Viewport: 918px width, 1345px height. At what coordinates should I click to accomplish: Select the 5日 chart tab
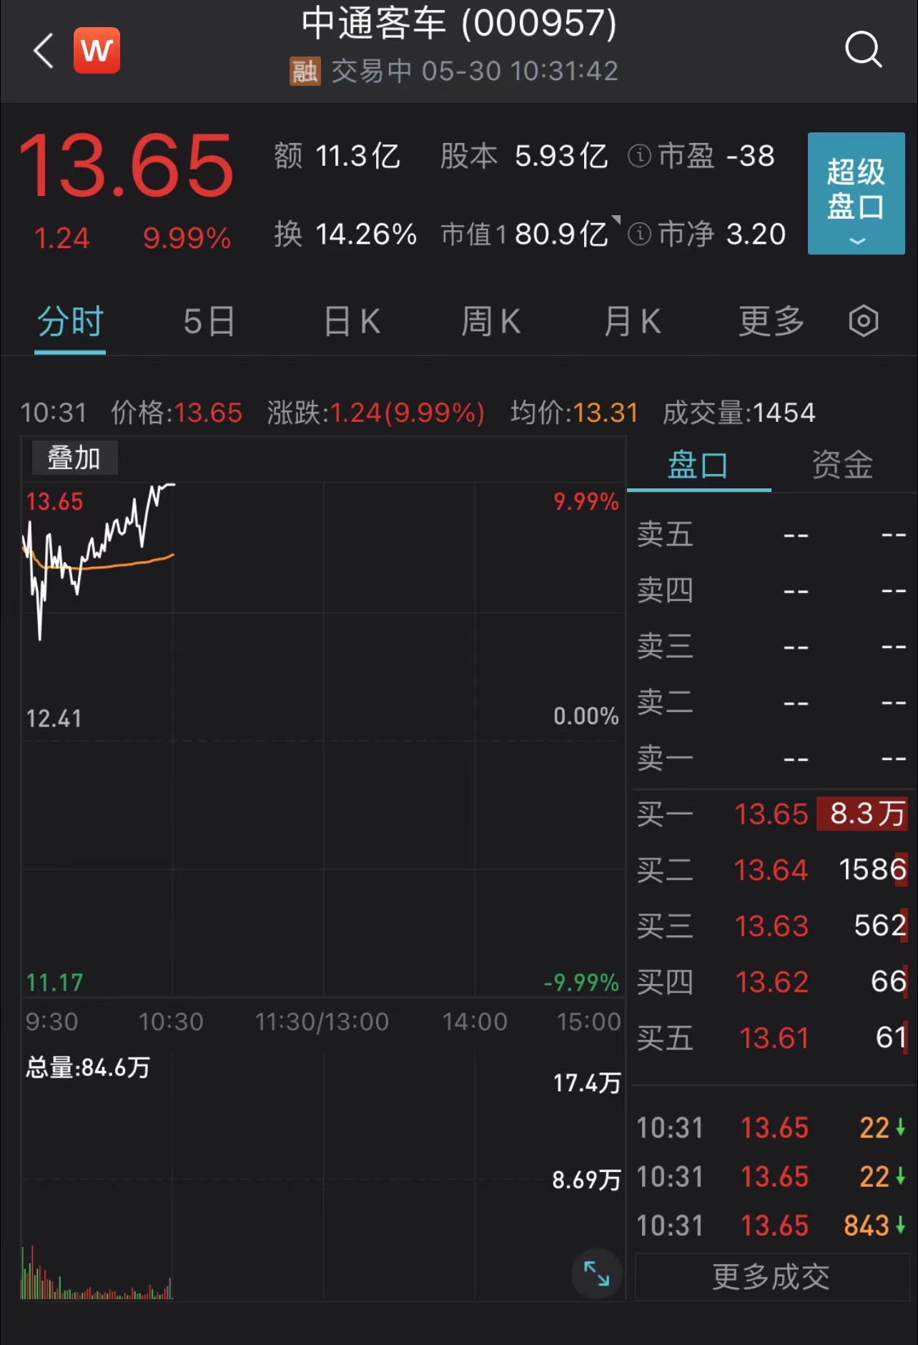[209, 321]
